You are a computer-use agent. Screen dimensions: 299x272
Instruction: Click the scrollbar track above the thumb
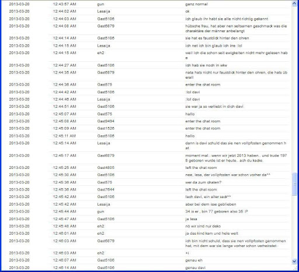tap(294, 89)
